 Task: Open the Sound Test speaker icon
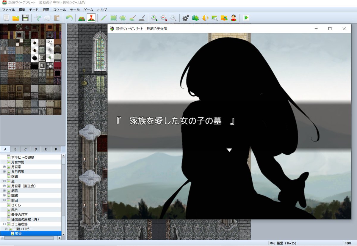(x=205, y=18)
